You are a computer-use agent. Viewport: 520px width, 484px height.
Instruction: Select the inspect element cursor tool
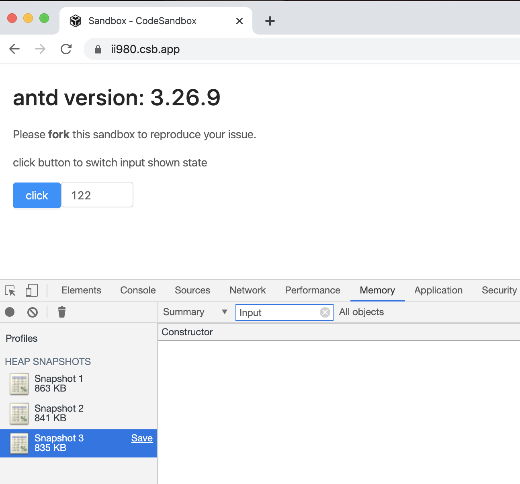click(10, 290)
